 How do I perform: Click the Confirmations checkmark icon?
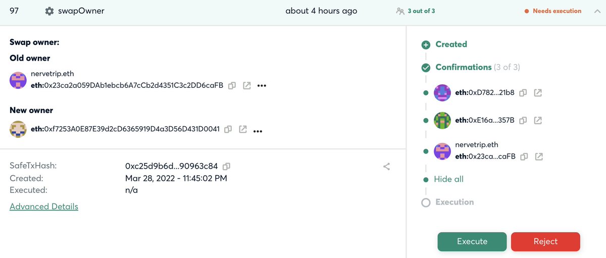426,67
